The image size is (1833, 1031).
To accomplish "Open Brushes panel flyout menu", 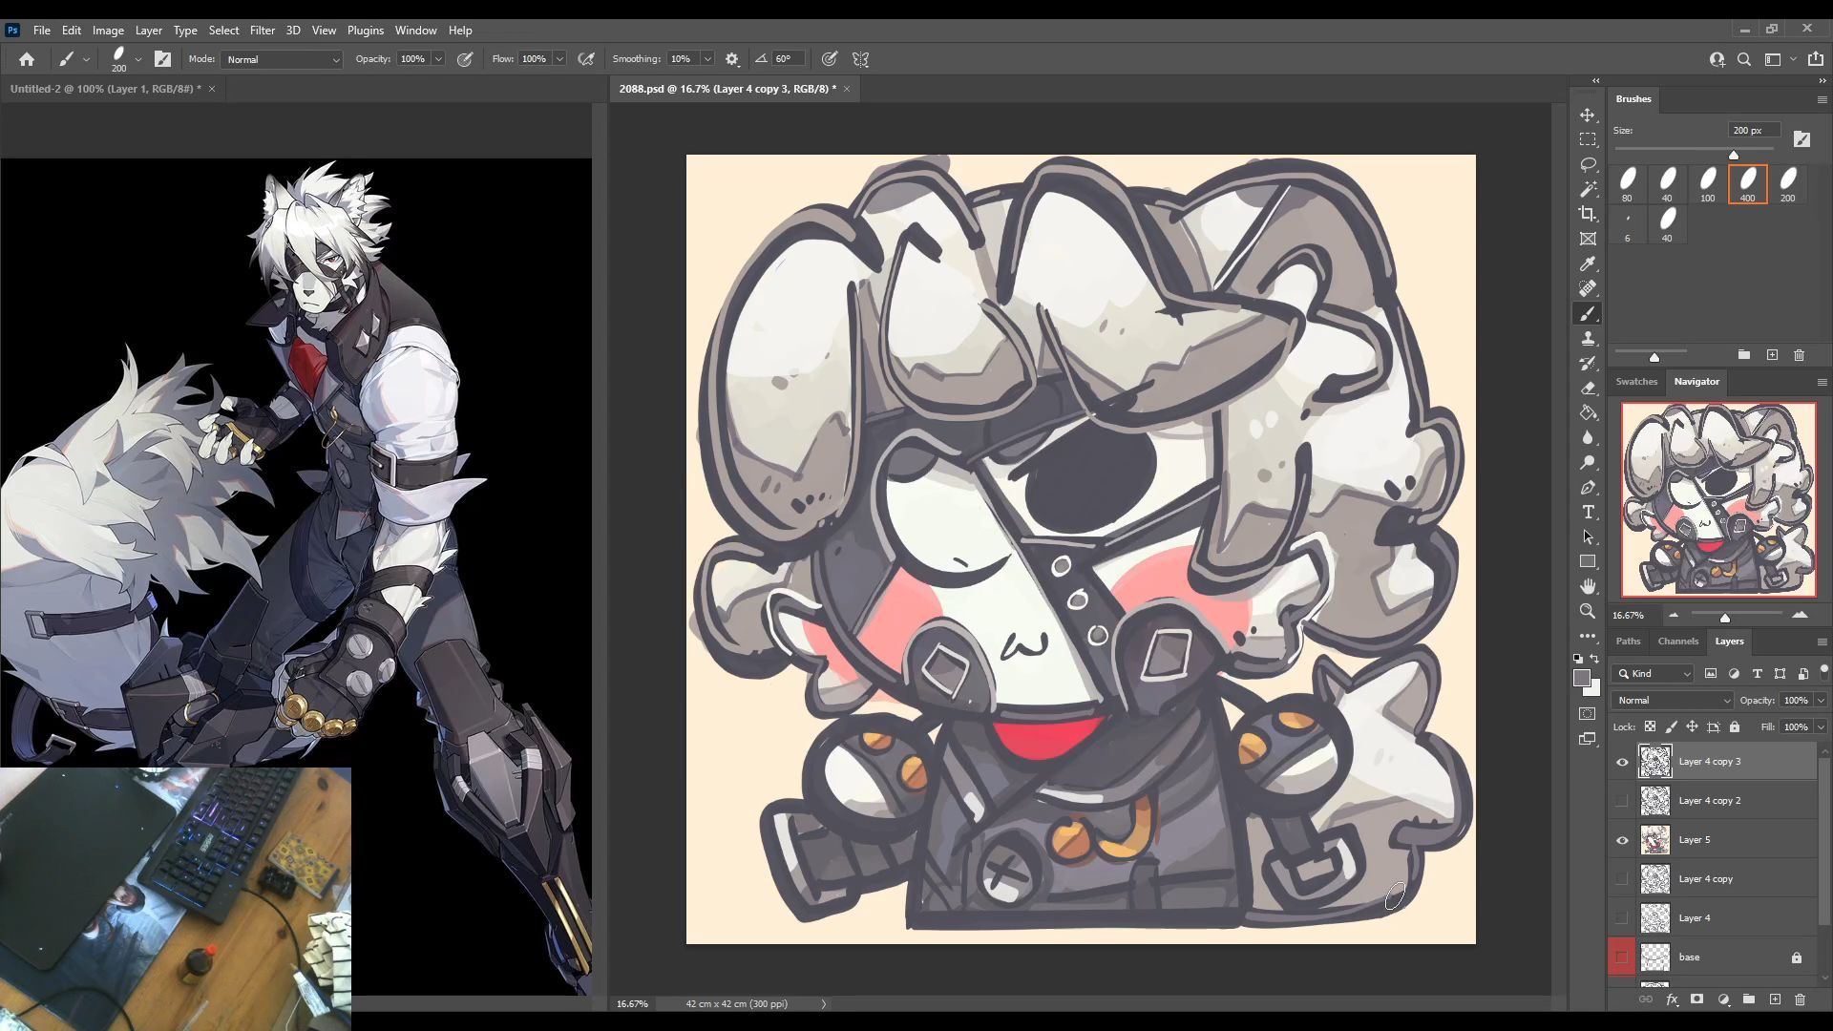I will pyautogui.click(x=1822, y=99).
